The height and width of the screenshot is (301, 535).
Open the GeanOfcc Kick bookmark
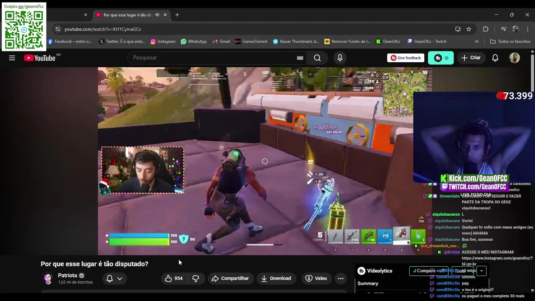pos(388,41)
